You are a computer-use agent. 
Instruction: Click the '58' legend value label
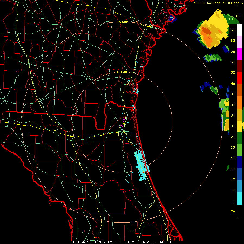pyautogui.click(x=233, y=51)
